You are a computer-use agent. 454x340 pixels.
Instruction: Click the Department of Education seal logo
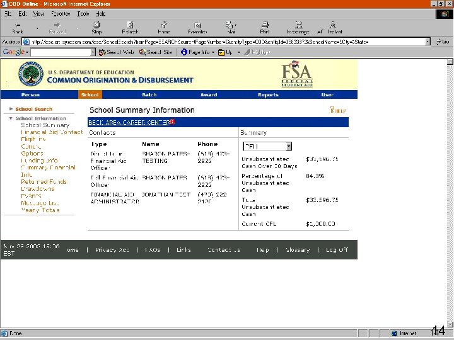31,74
